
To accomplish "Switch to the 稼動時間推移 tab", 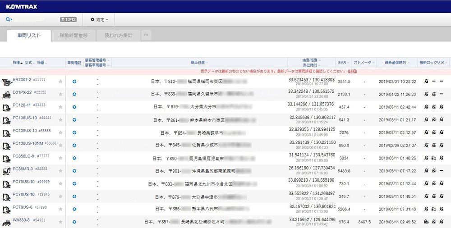I will coord(74,35).
